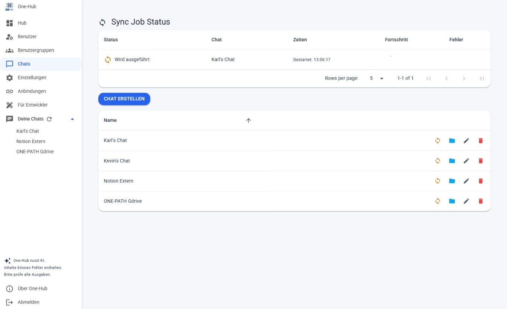Sync the ONE-PATH Gdrive chat
Image resolution: width=507 pixels, height=309 pixels.
pyautogui.click(x=438, y=201)
